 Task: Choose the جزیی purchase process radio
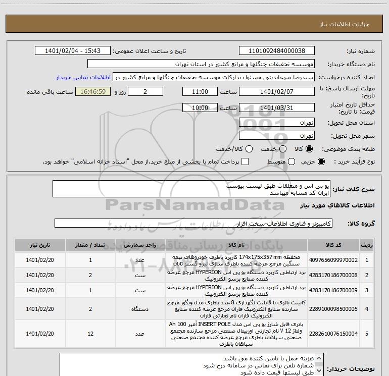(321, 162)
